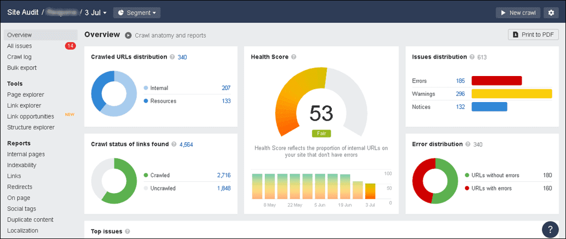
Task: Click 'URLs without errors' legend entry
Action: click(x=492, y=175)
